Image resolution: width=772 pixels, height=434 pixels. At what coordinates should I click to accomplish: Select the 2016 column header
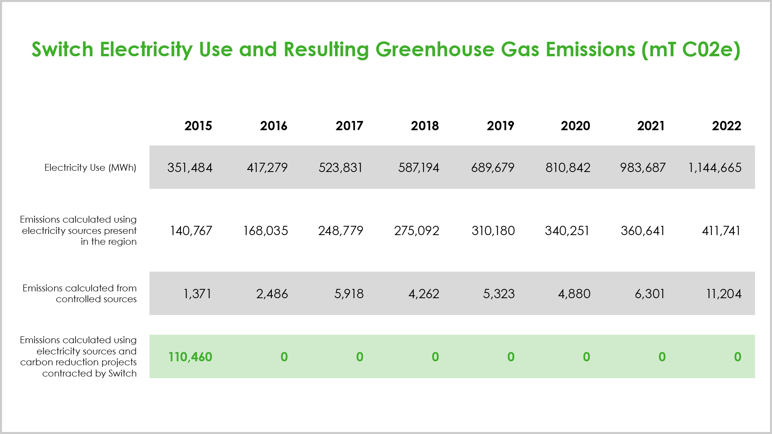274,126
